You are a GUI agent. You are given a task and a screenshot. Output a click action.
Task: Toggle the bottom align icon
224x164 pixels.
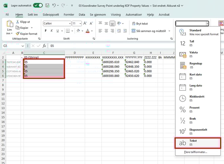click(x=112, y=24)
